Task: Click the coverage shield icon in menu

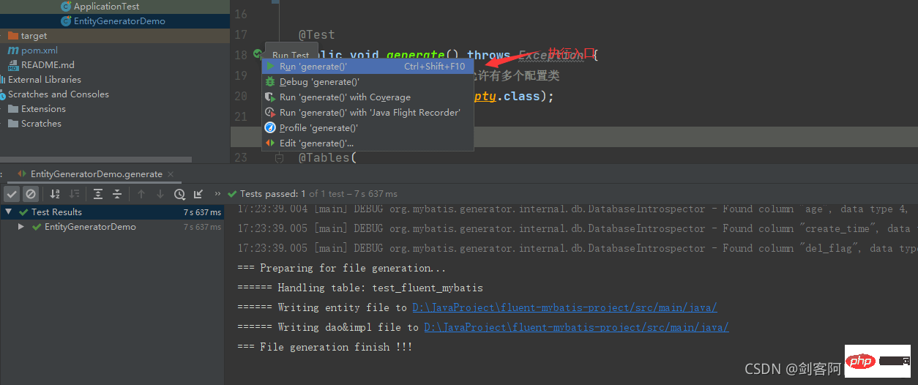Action: click(x=270, y=97)
